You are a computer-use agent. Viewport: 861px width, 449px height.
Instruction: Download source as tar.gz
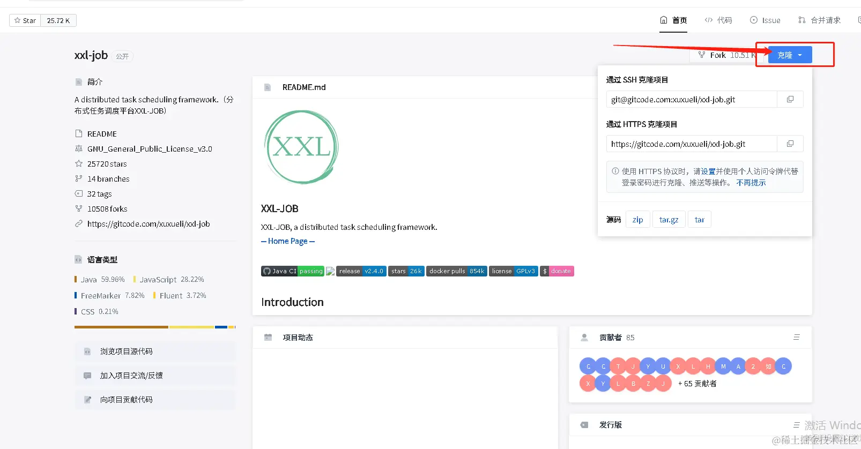[x=669, y=220]
